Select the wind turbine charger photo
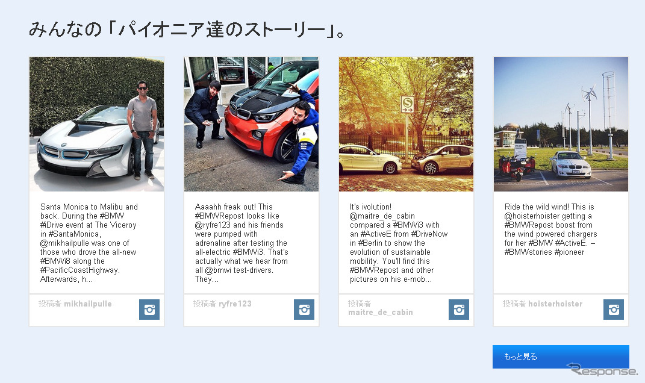645x383 pixels. 561,124
